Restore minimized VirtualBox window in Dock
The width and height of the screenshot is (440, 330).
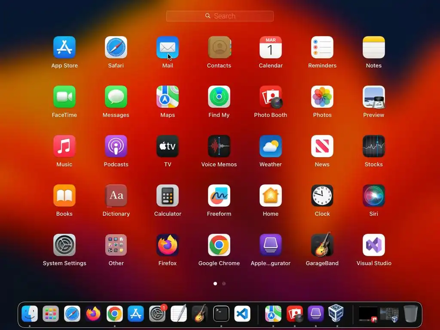[389, 315]
